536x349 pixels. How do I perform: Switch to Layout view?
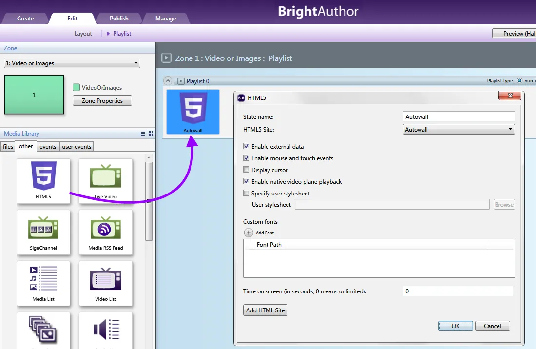coord(83,34)
